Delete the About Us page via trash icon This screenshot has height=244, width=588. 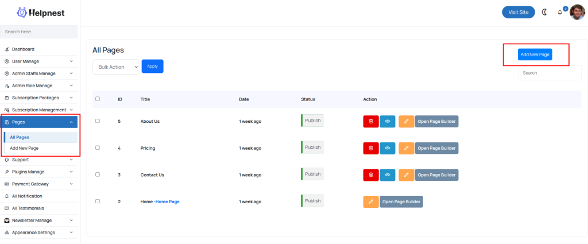(x=371, y=121)
